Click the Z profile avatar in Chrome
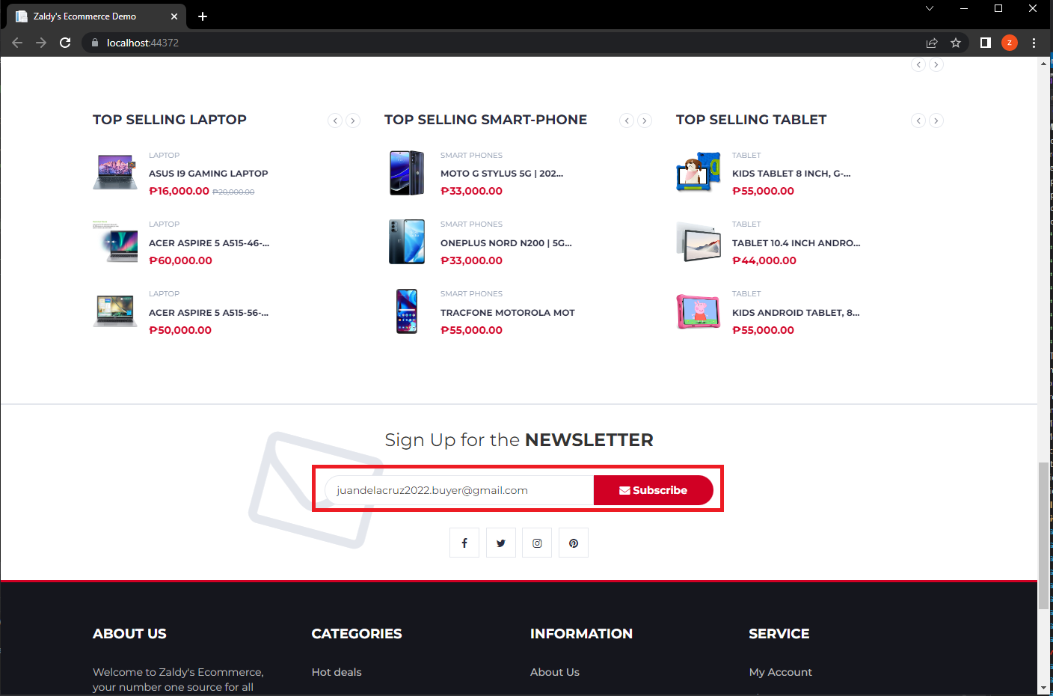The image size is (1053, 696). tap(1010, 43)
